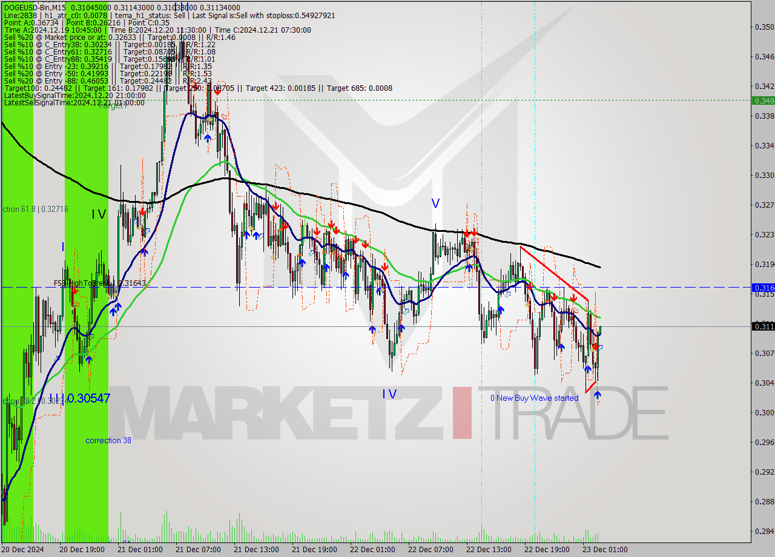Click the '22 Dec 01:00' time label
The image size is (775, 557).
point(372,550)
